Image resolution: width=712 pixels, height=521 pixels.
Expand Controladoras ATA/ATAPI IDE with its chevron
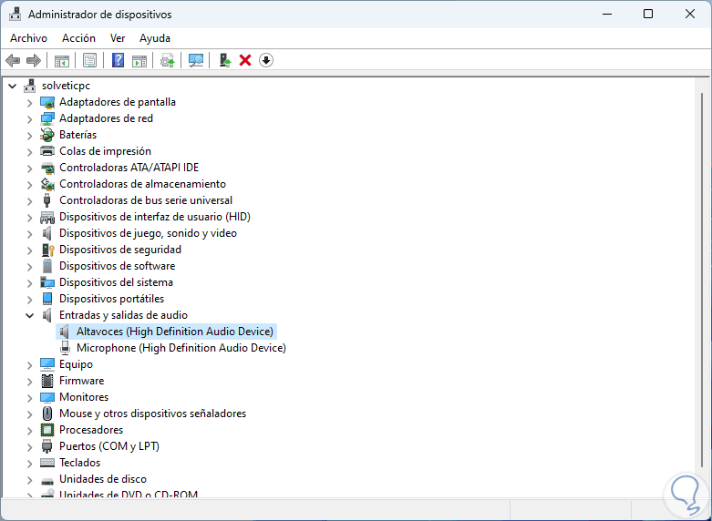click(x=29, y=169)
